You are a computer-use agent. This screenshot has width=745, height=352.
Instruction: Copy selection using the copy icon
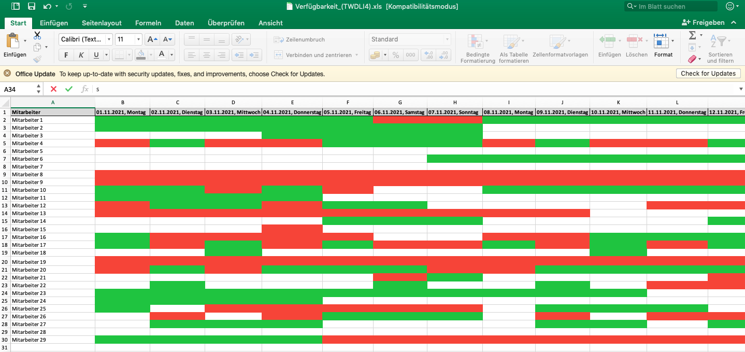pos(37,47)
